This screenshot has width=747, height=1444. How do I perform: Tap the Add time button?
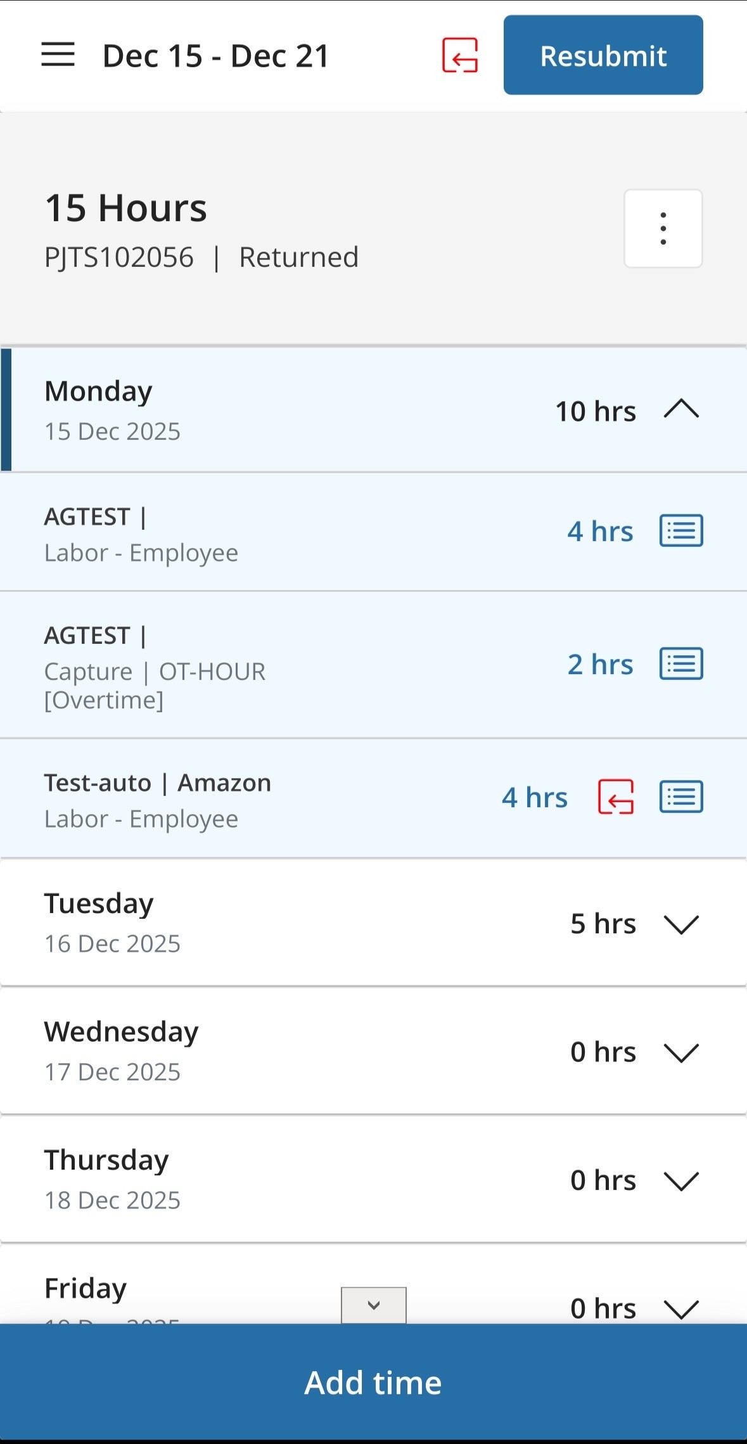coord(373,1382)
